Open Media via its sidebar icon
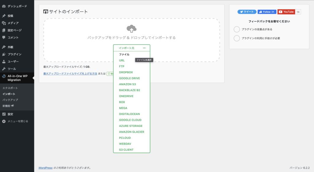 4,23
